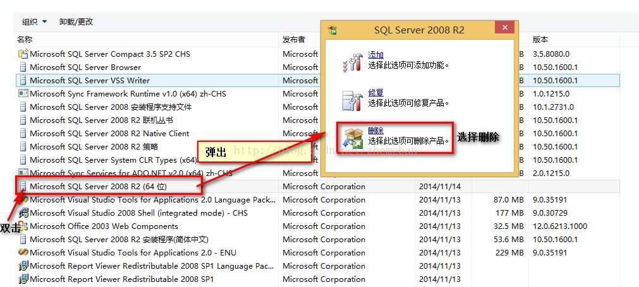
Task: Select Report Viewer Redistributable 2008 SP1 entry
Action: (x=122, y=279)
